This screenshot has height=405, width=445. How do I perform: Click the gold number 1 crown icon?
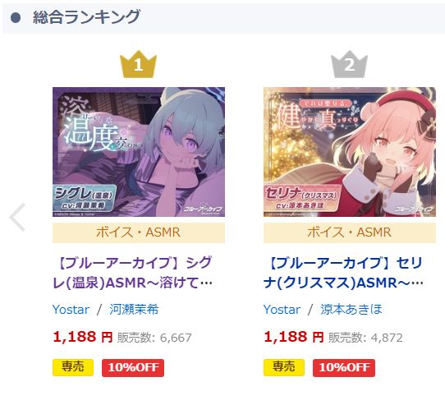(138, 64)
